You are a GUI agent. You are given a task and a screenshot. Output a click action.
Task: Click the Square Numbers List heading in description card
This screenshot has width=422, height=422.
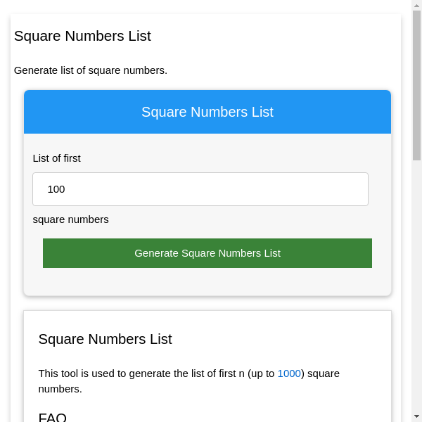coord(105,339)
